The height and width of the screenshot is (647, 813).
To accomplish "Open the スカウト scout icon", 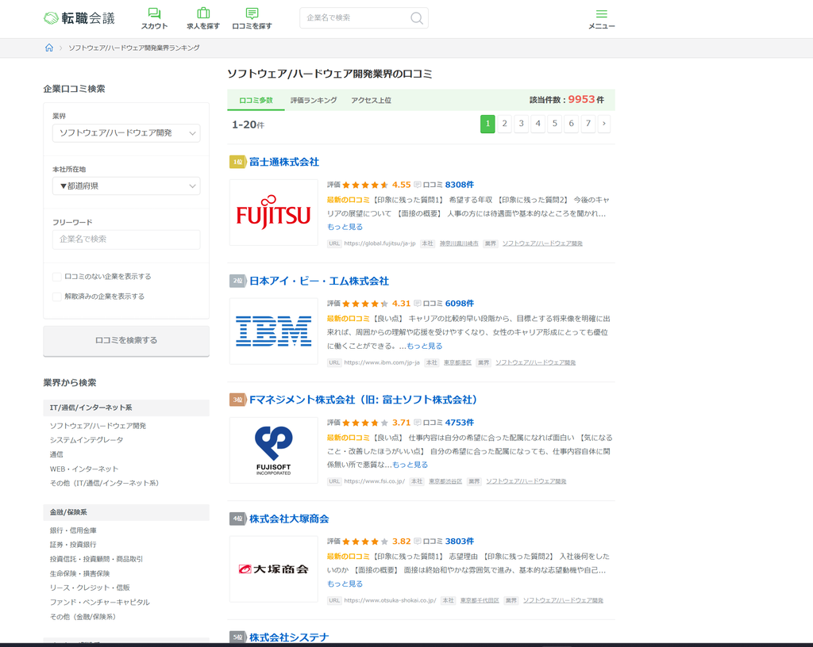I will 154,19.
